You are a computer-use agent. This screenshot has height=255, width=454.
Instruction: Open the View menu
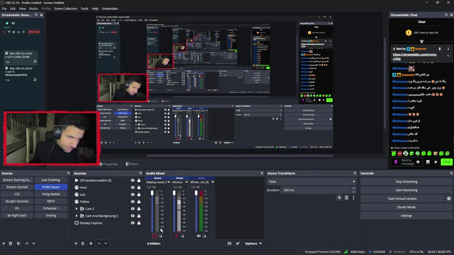(22, 8)
